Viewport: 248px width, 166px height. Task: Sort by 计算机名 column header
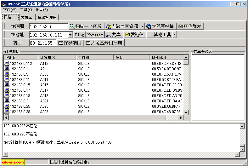pos(57,57)
